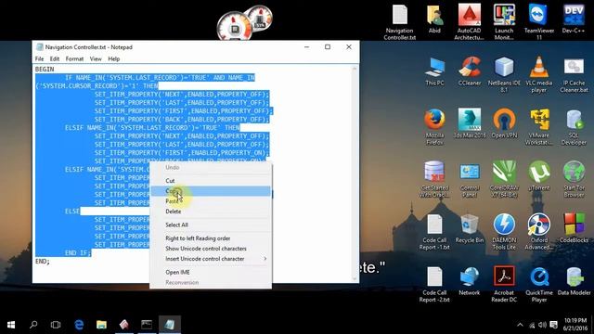Launch Microsoft Edge from taskbar
The image size is (594, 334).
[79, 325]
